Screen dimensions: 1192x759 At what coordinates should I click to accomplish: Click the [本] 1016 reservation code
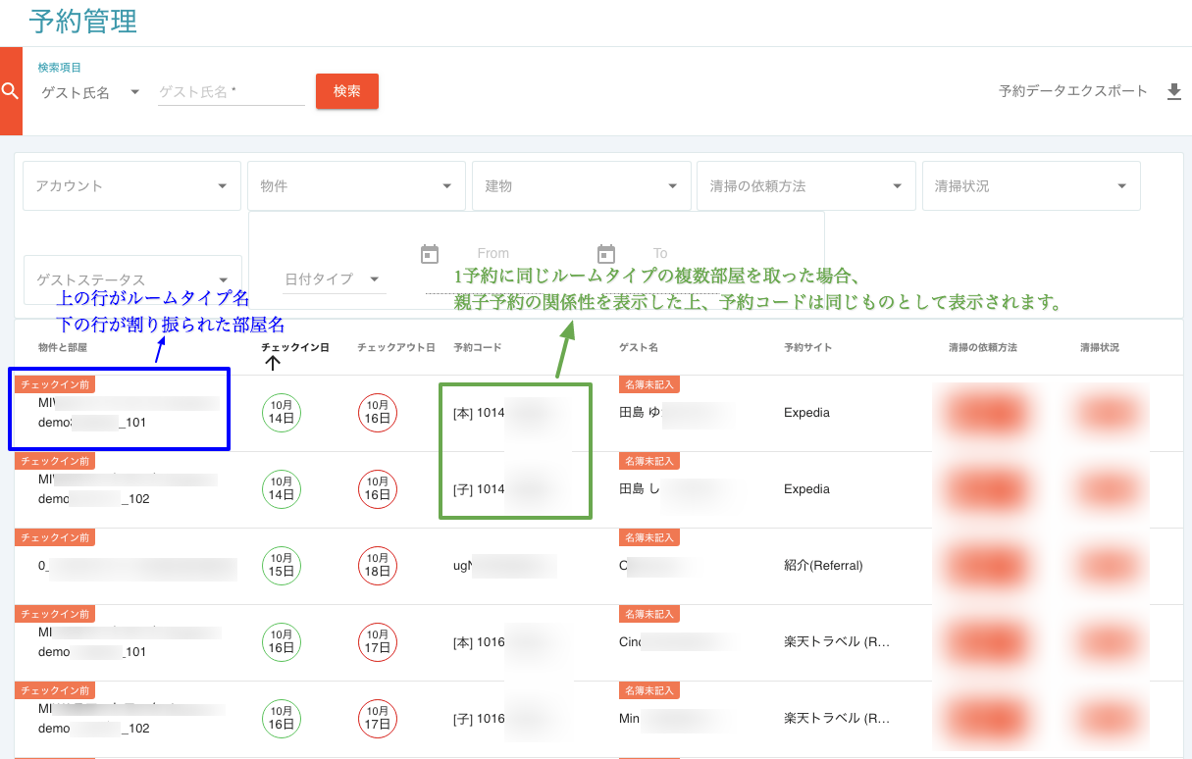479,642
